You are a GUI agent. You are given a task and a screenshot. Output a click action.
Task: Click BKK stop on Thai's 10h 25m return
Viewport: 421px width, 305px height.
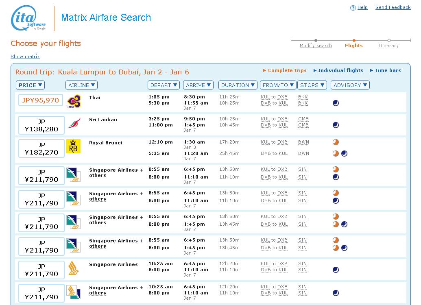point(303,103)
